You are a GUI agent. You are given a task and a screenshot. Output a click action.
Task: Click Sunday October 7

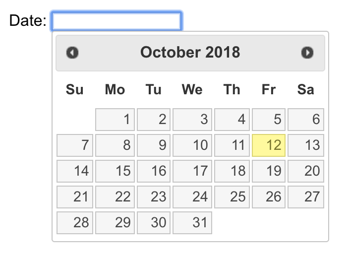[75, 145]
